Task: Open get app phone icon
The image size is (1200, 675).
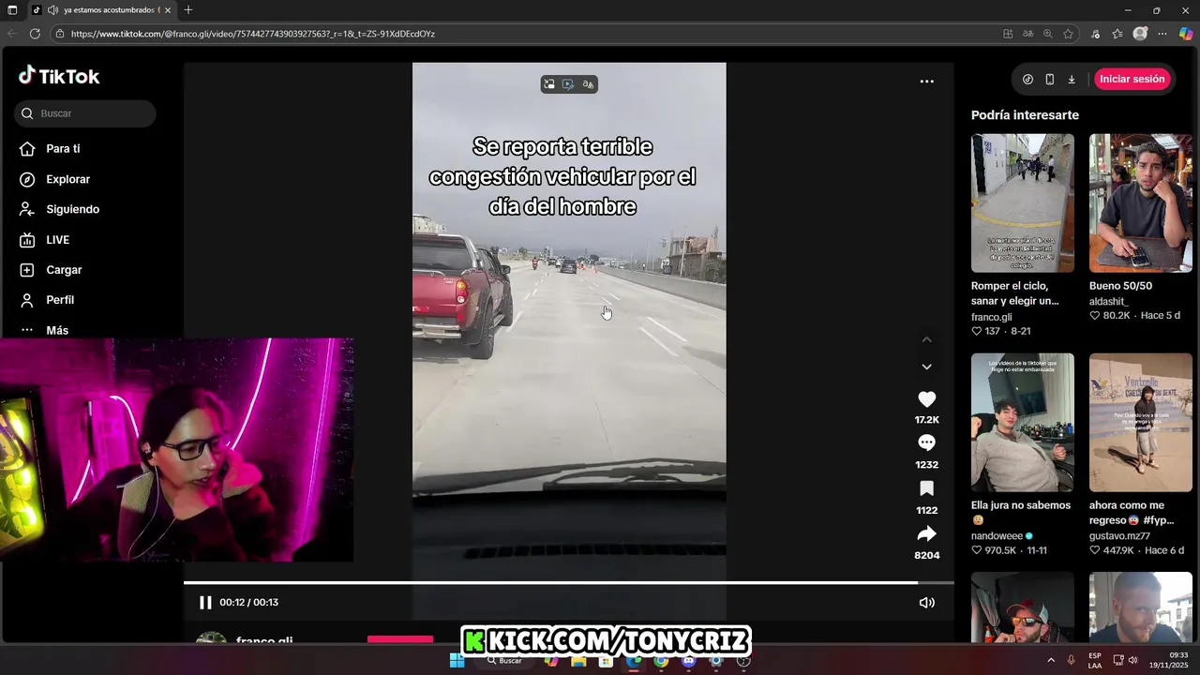Action: pos(1049,80)
